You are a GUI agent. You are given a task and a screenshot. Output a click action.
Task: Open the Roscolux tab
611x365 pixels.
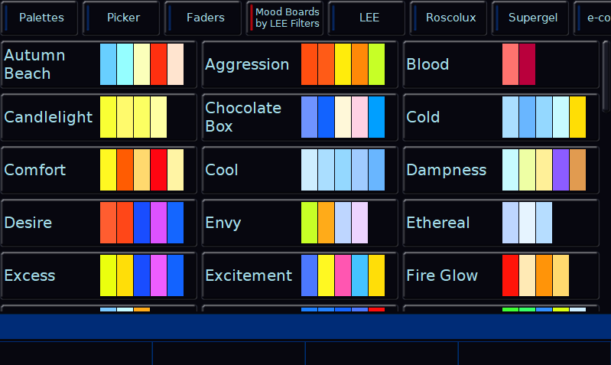click(449, 18)
